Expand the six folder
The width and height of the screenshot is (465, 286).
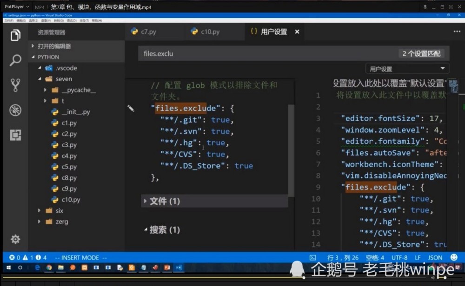pyautogui.click(x=39, y=210)
